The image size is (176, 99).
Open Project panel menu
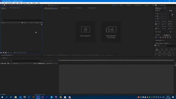(x=6, y=8)
